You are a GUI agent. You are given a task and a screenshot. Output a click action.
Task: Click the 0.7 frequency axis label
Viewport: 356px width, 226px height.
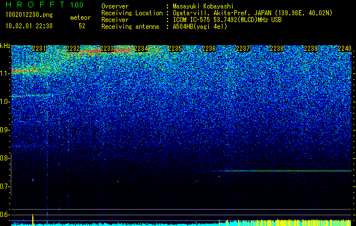tap(5, 186)
